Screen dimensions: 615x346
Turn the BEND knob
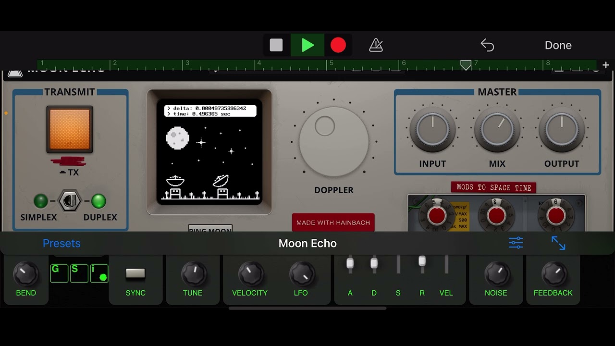point(26,274)
